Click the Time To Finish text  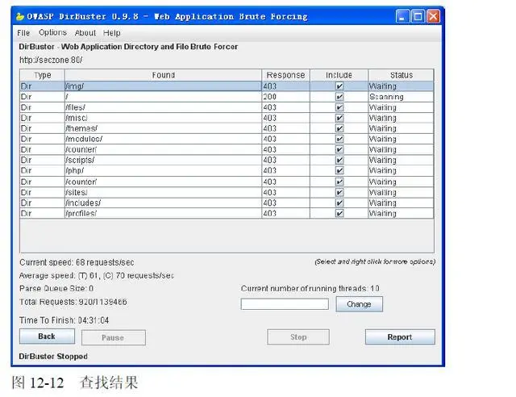click(64, 320)
